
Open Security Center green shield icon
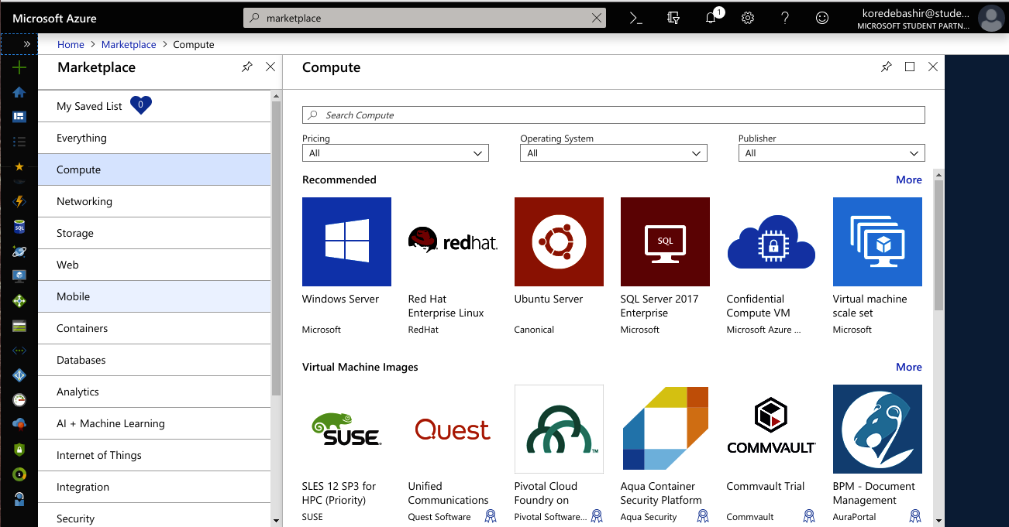click(x=19, y=450)
